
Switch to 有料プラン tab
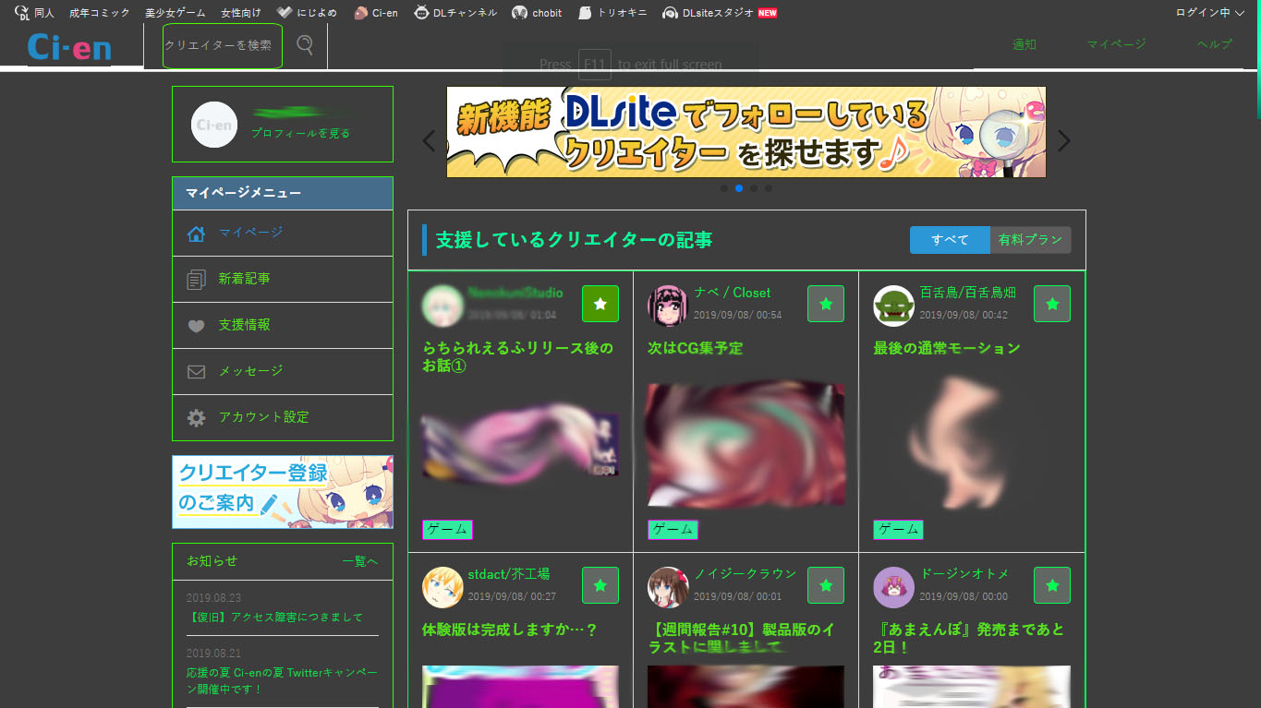(x=1030, y=240)
